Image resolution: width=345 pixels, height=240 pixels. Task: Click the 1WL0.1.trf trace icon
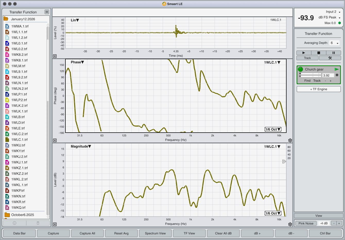point(7,43)
